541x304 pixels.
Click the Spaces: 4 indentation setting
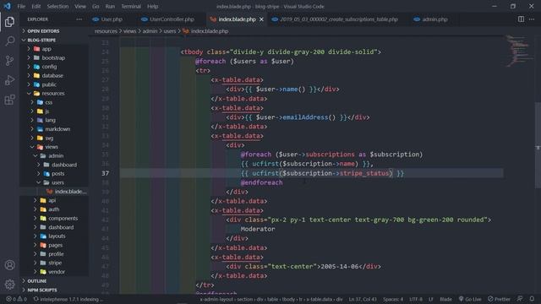pos(392,299)
